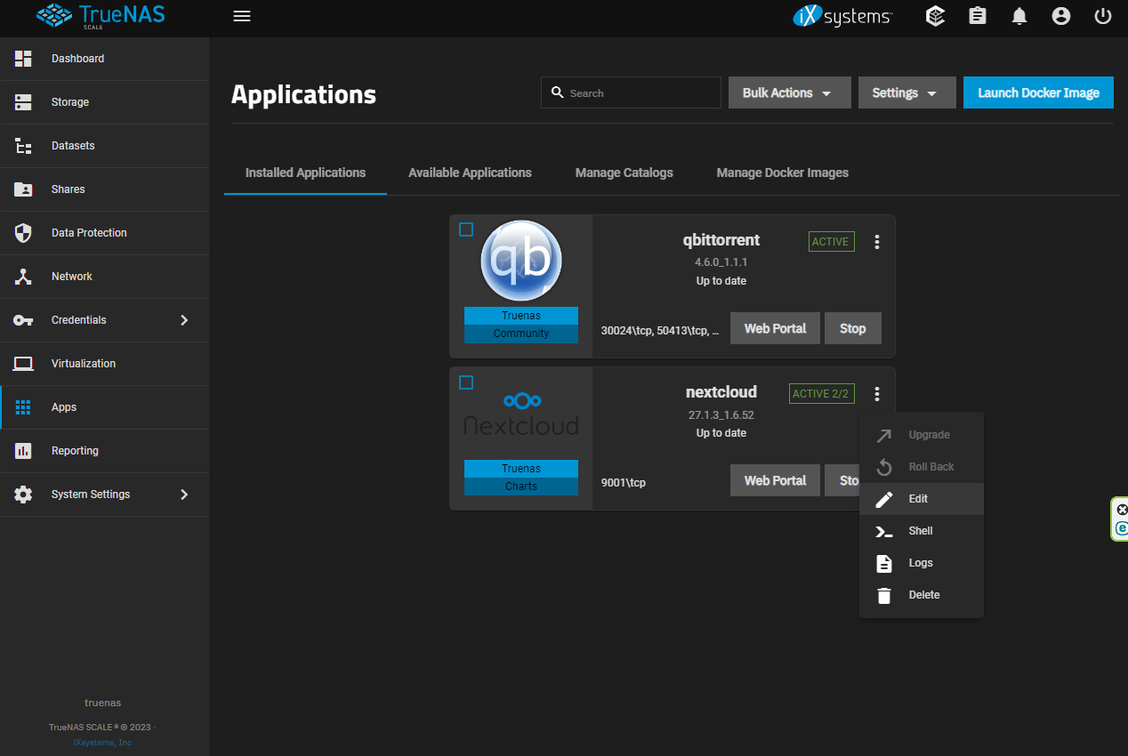Tick the nextcloud app checkbox

pos(466,382)
